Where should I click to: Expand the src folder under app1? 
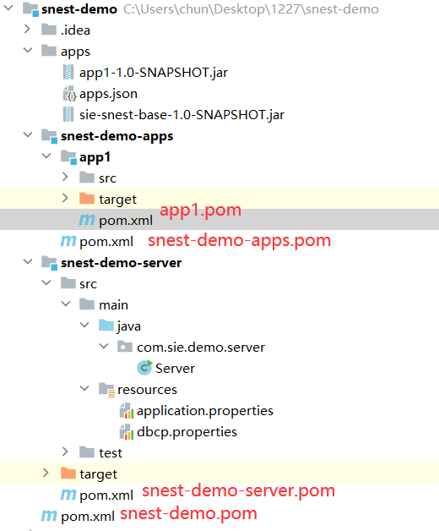tap(65, 177)
